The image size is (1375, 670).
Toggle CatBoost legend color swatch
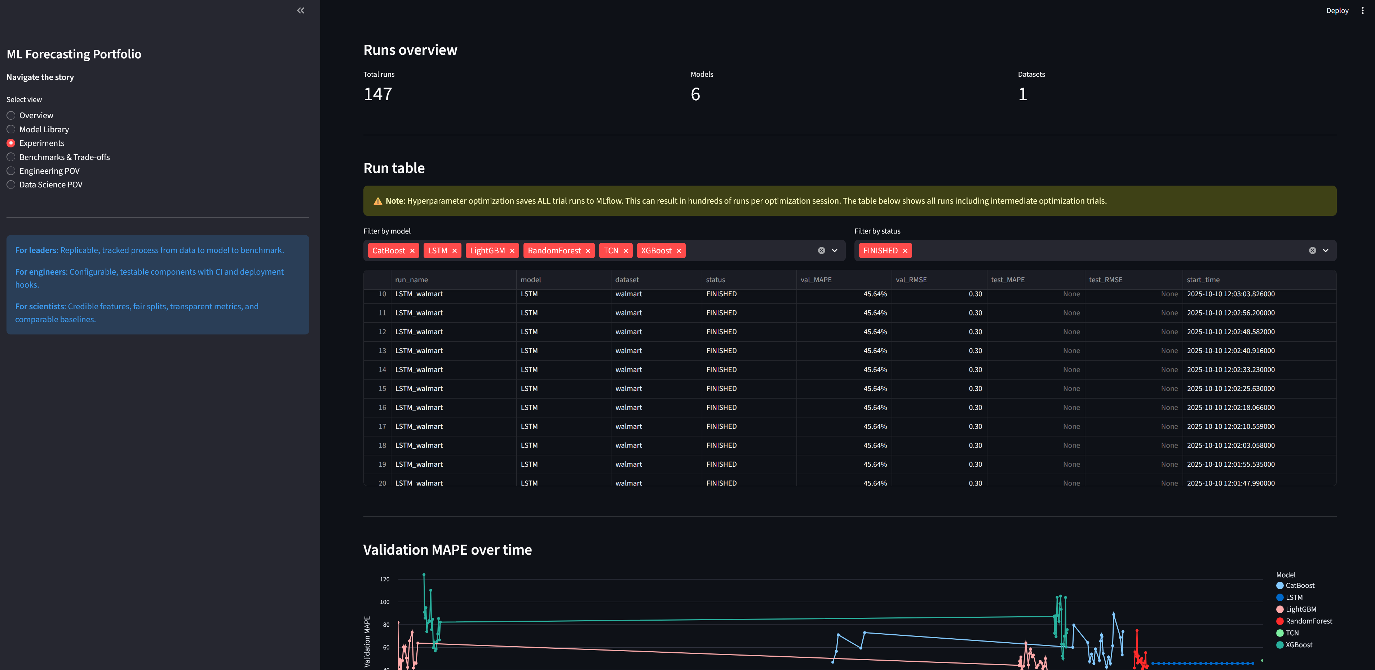pos(1279,586)
